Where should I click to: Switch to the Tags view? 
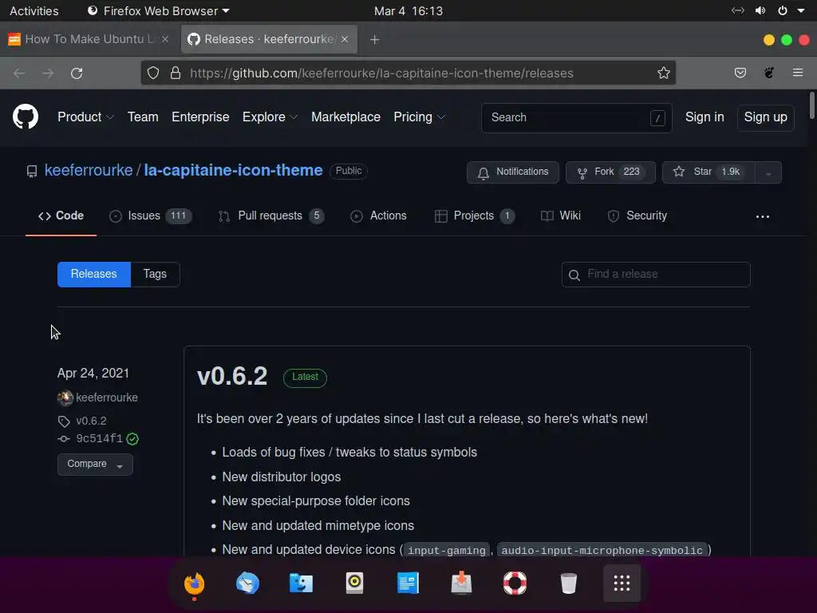pyautogui.click(x=155, y=275)
